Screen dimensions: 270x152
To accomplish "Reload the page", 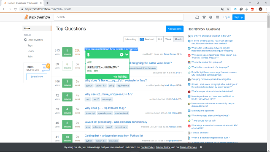I will (x=15, y=9).
